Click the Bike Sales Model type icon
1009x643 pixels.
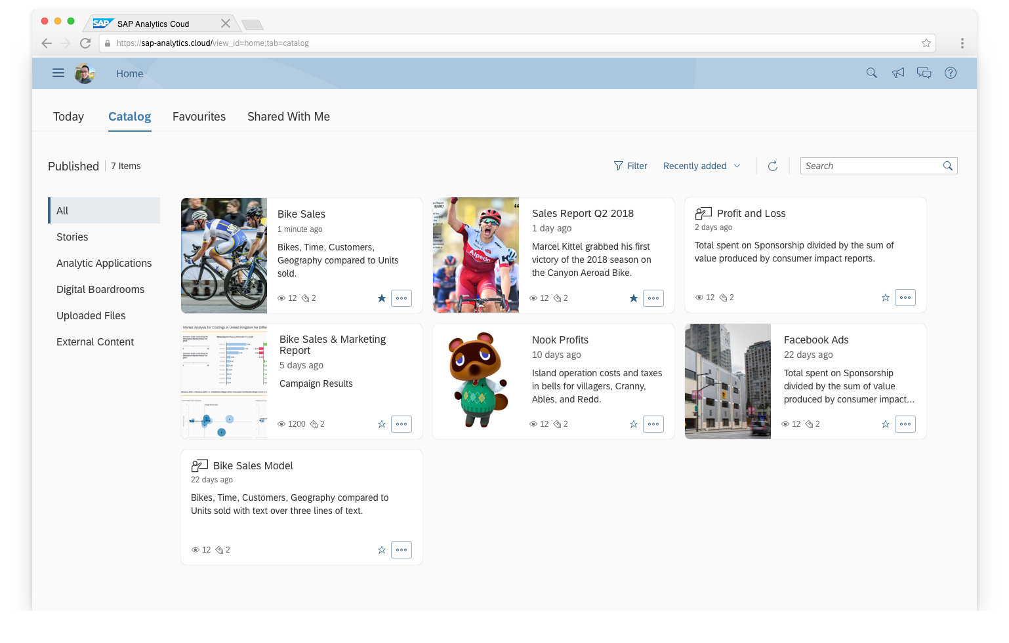[199, 466]
